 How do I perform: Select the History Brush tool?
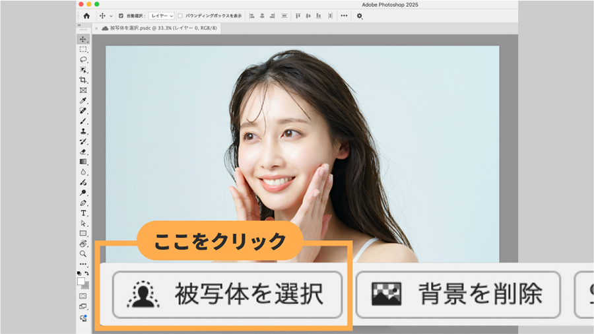tap(83, 142)
